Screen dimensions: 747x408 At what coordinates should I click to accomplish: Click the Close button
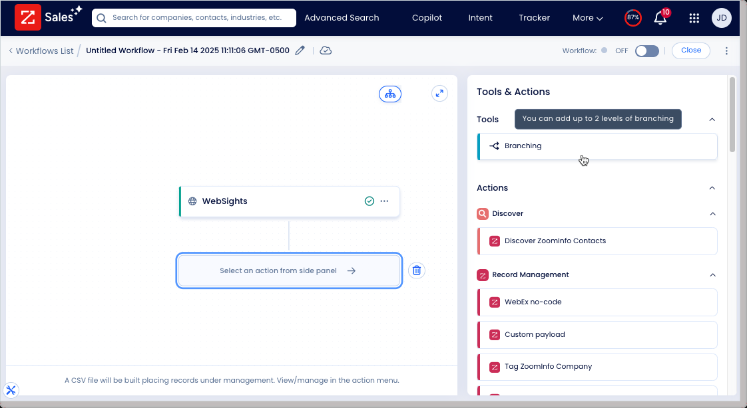click(691, 51)
